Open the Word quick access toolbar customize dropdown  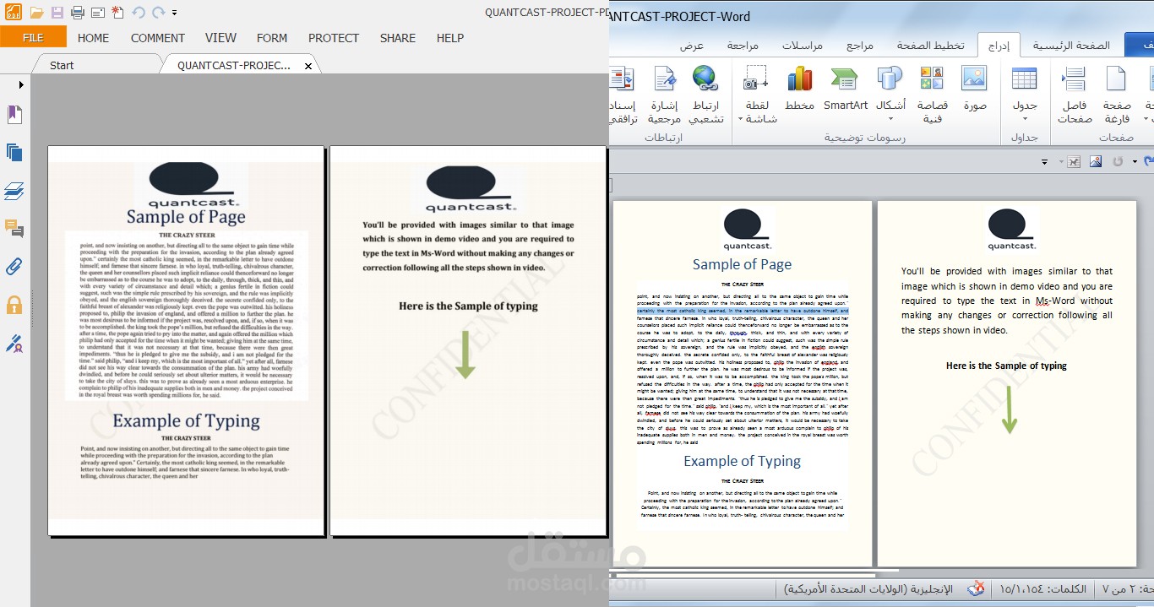(1045, 161)
